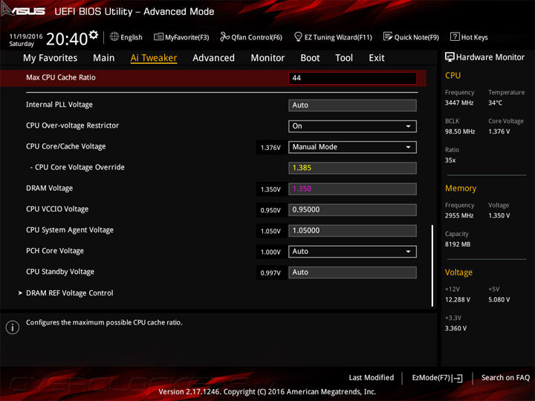Switch to the Main tab
The height and width of the screenshot is (401, 535).
point(104,58)
